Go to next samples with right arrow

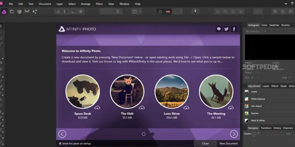[234, 134]
